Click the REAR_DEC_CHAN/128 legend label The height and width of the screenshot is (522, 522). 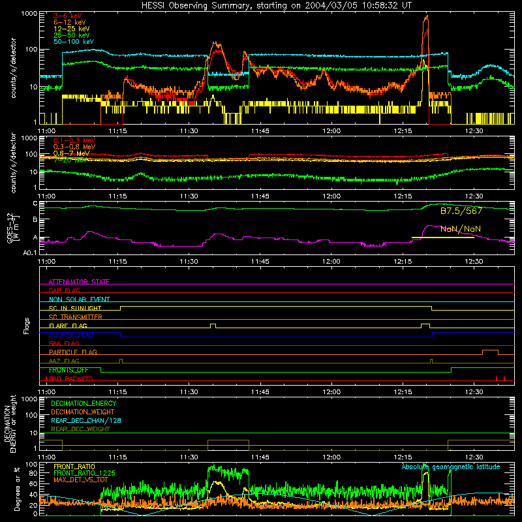tap(86, 420)
